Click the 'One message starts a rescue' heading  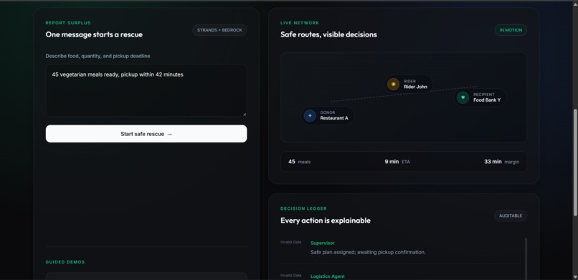click(x=94, y=34)
